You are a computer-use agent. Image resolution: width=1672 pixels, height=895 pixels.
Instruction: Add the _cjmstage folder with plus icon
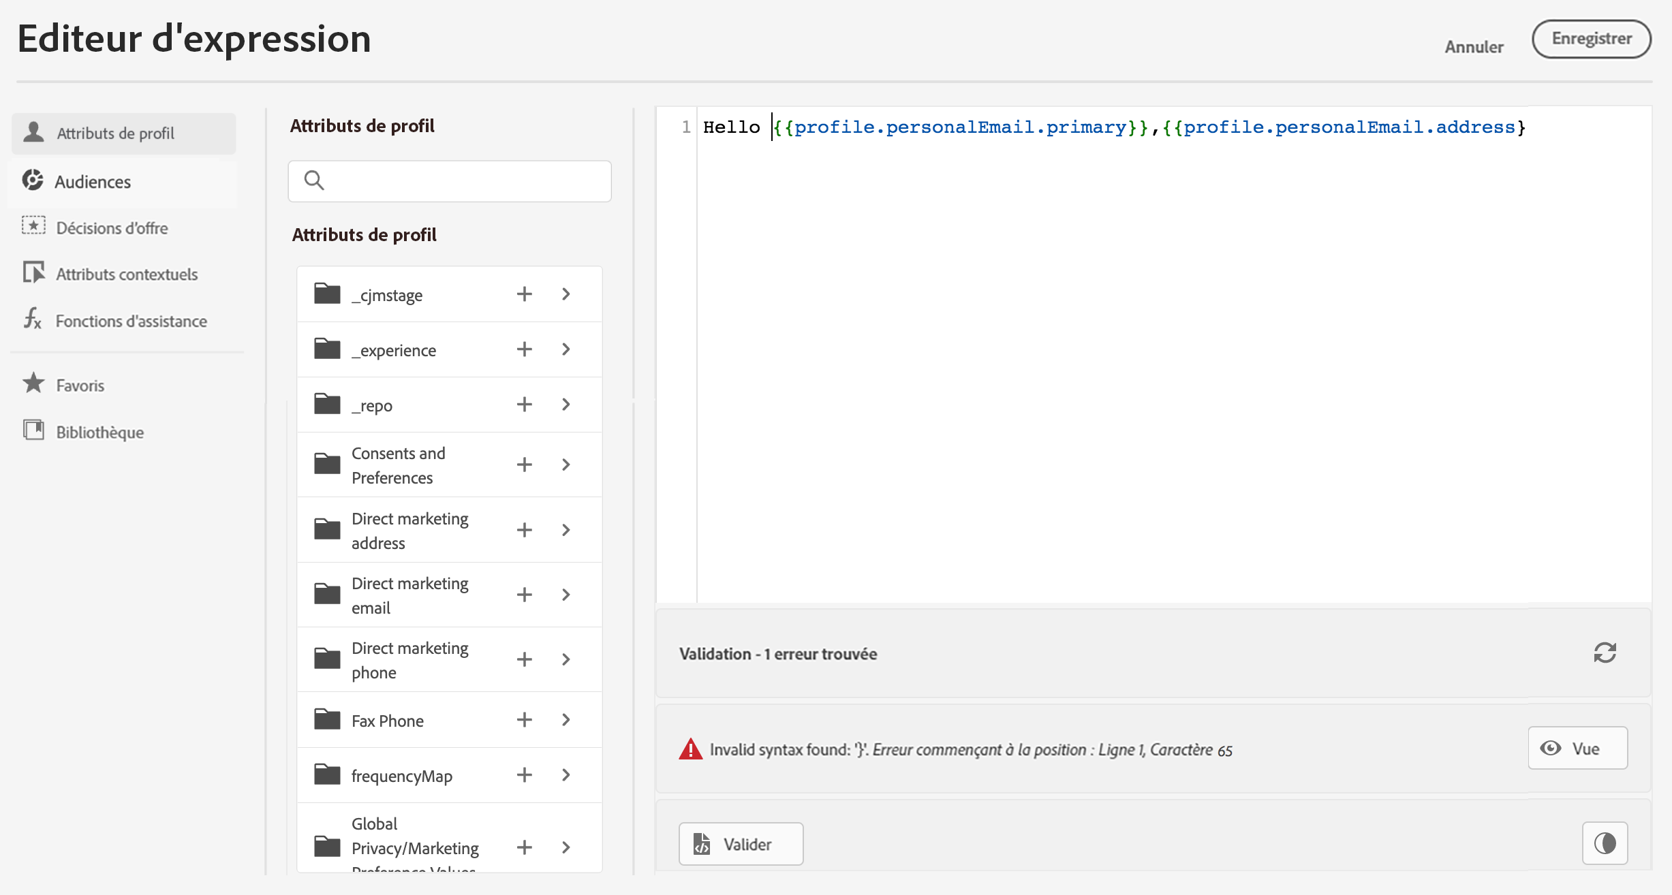(524, 294)
